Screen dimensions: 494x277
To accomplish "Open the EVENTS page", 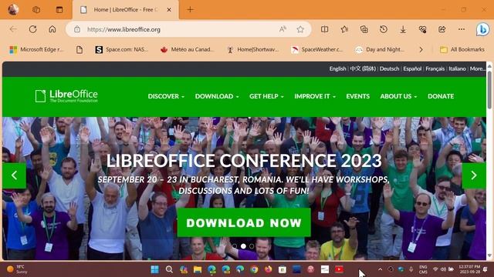I will pos(358,96).
